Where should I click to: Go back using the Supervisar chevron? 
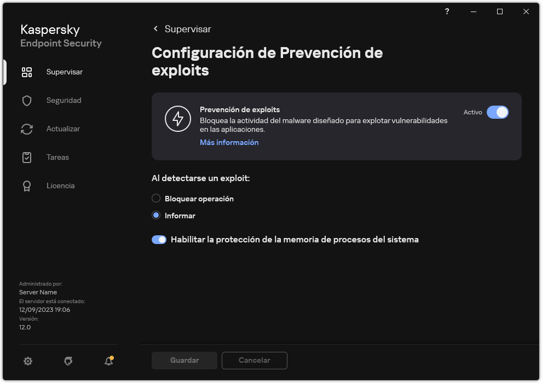click(155, 29)
